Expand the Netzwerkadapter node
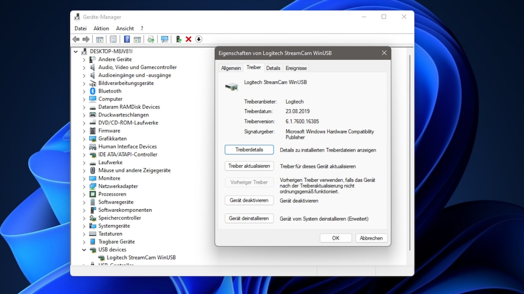Image resolution: width=524 pixels, height=294 pixels. point(84,186)
